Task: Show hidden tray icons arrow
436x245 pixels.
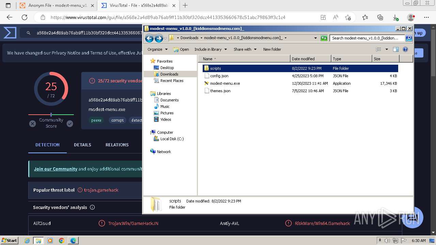Action: (x=380, y=241)
